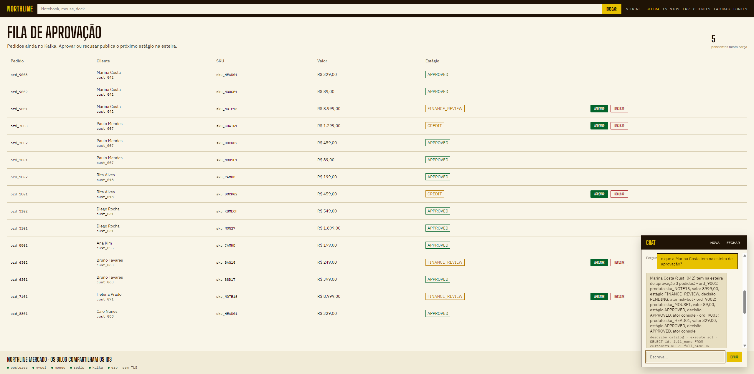Screen dimensions: 754x374
Task: Click customer id cust_088
Action: click(105, 316)
